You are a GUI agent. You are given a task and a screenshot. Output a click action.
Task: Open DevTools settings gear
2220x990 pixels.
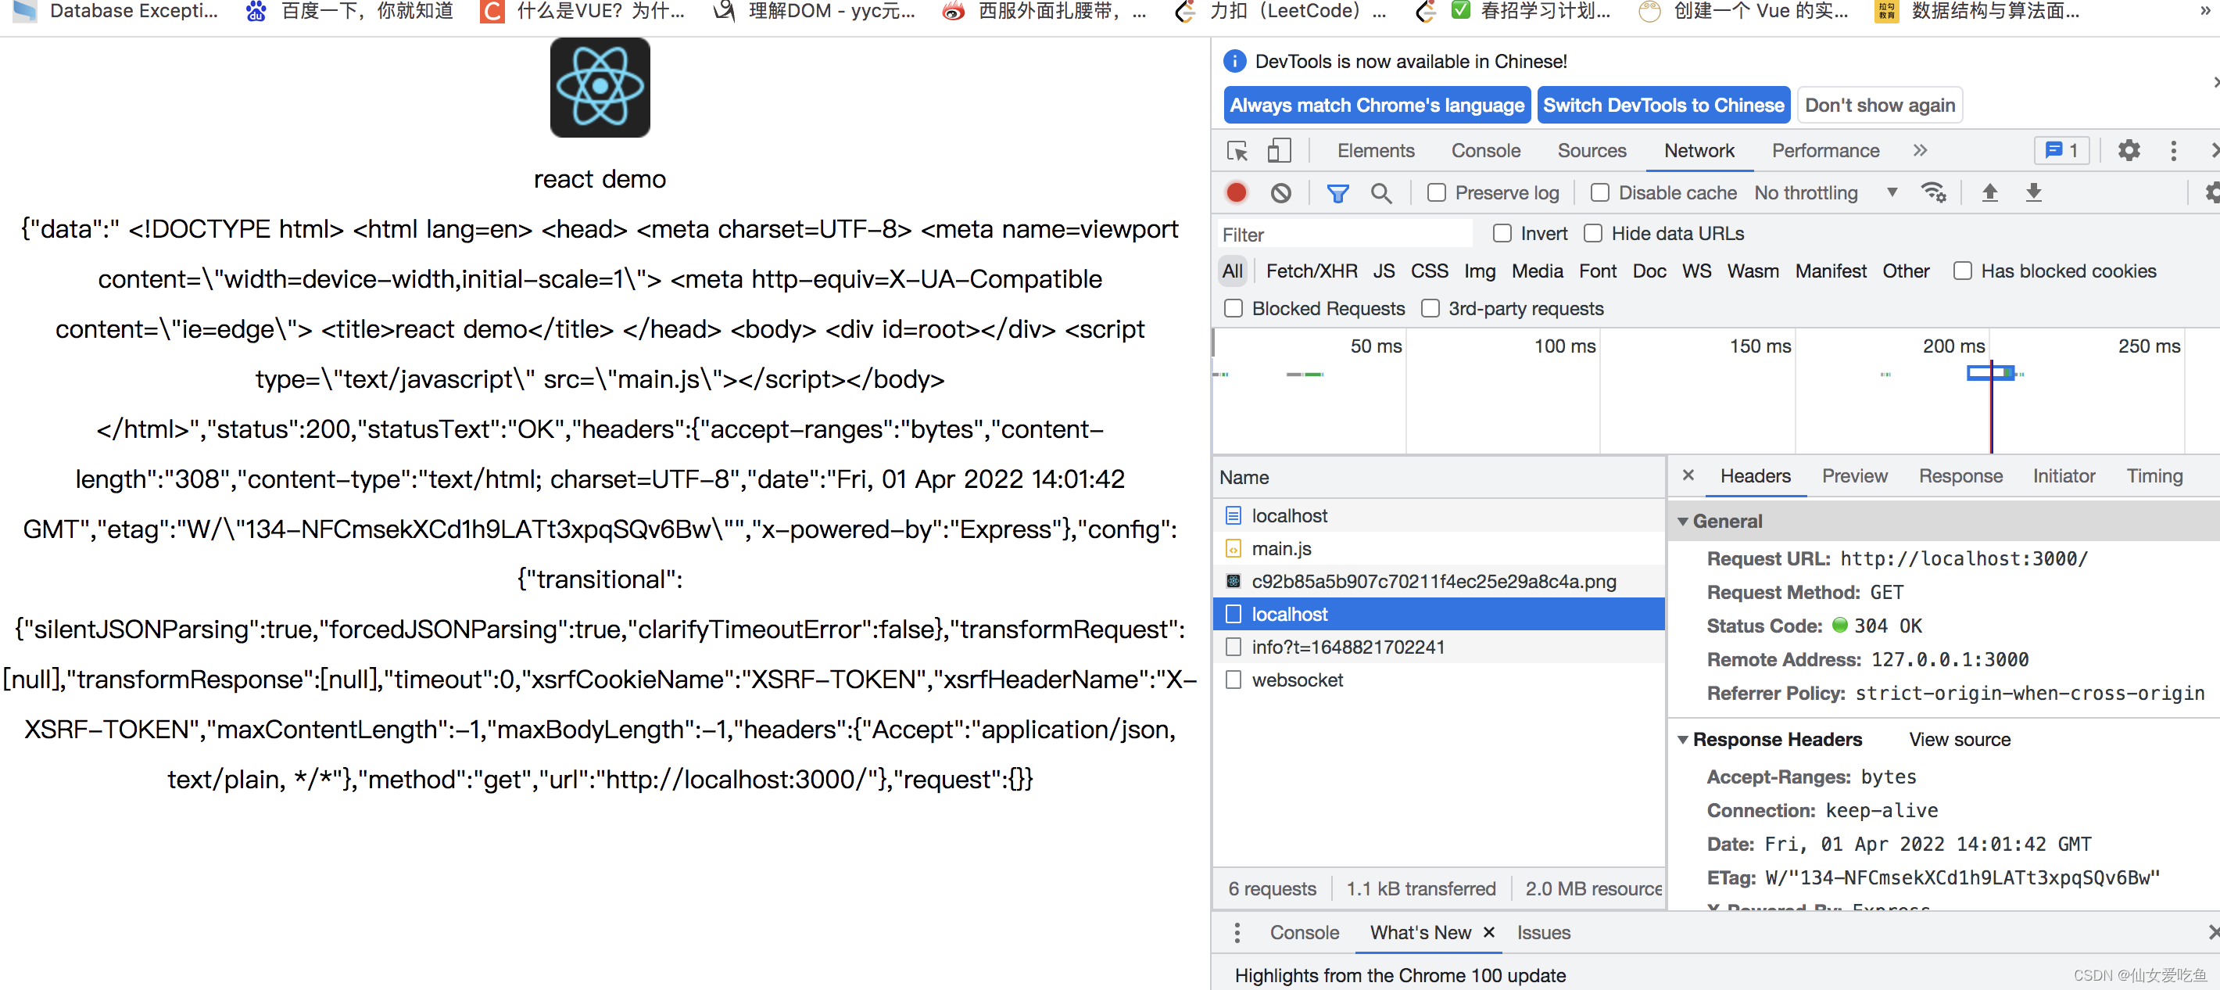pyautogui.click(x=2129, y=151)
